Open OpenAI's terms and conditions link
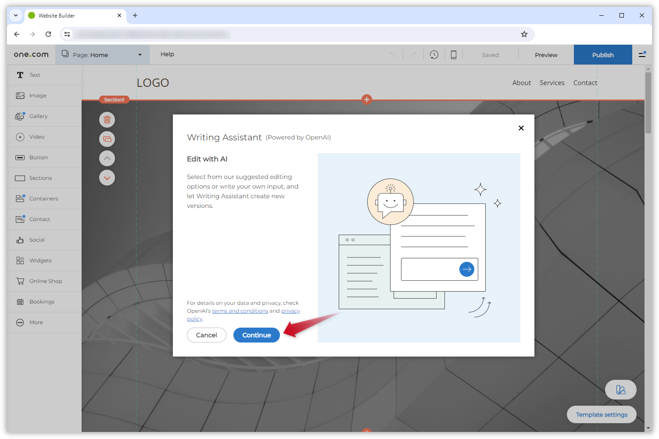659x439 pixels. pyautogui.click(x=240, y=311)
